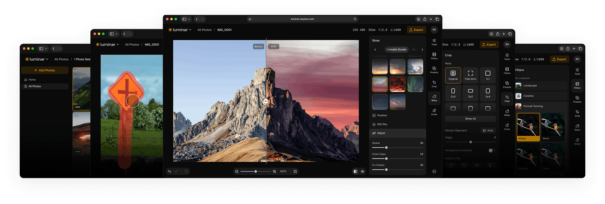
Task: Click the browser share icon in front window
Action: (425, 19)
